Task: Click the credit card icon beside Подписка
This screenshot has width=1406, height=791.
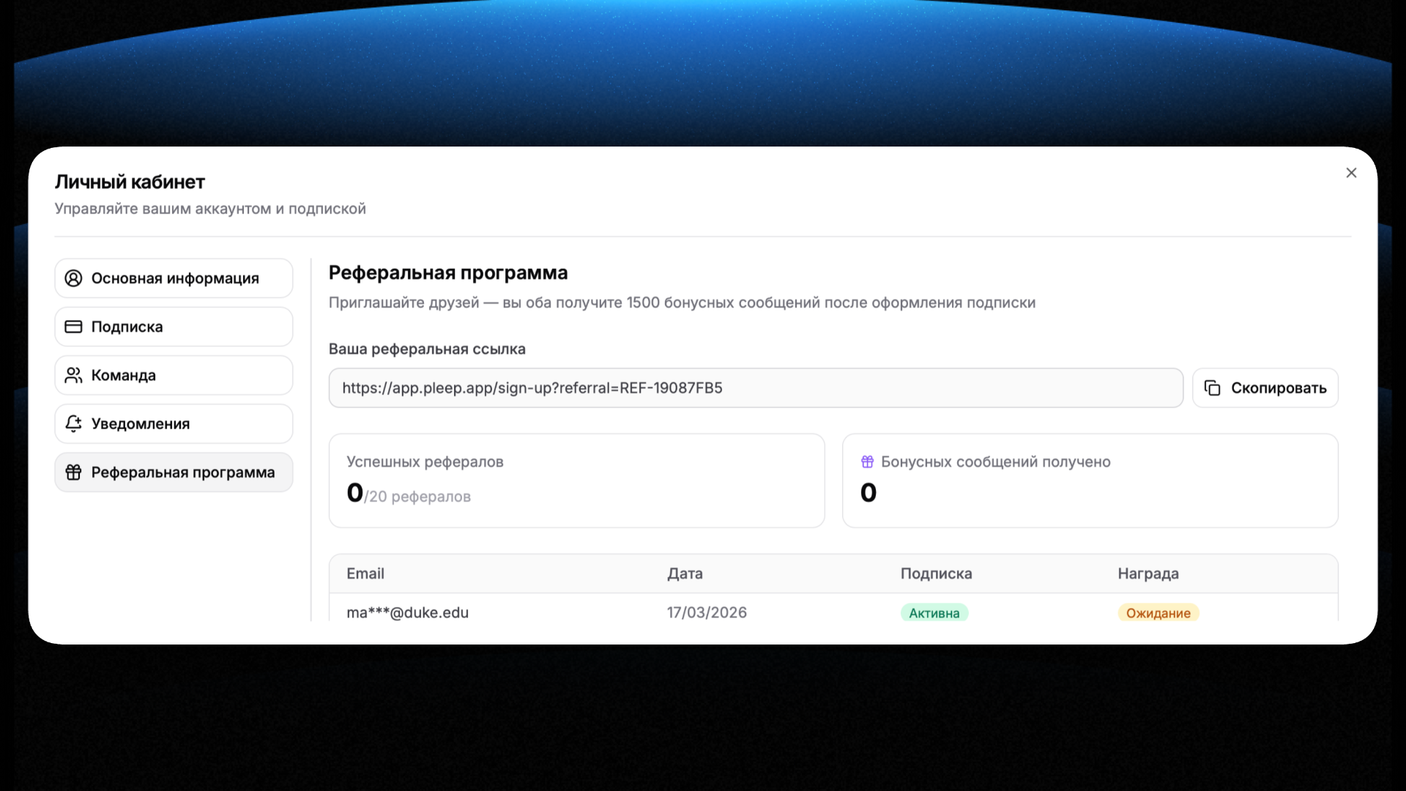Action: pyautogui.click(x=73, y=327)
